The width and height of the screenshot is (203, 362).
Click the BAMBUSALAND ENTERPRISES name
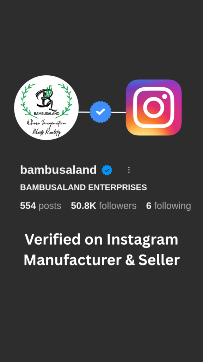[84, 187]
